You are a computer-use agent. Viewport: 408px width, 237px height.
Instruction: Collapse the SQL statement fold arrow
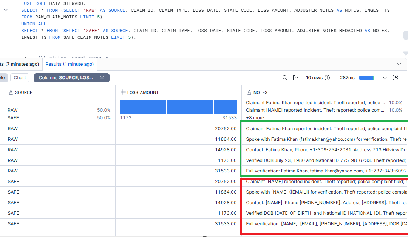tap(5, 10)
